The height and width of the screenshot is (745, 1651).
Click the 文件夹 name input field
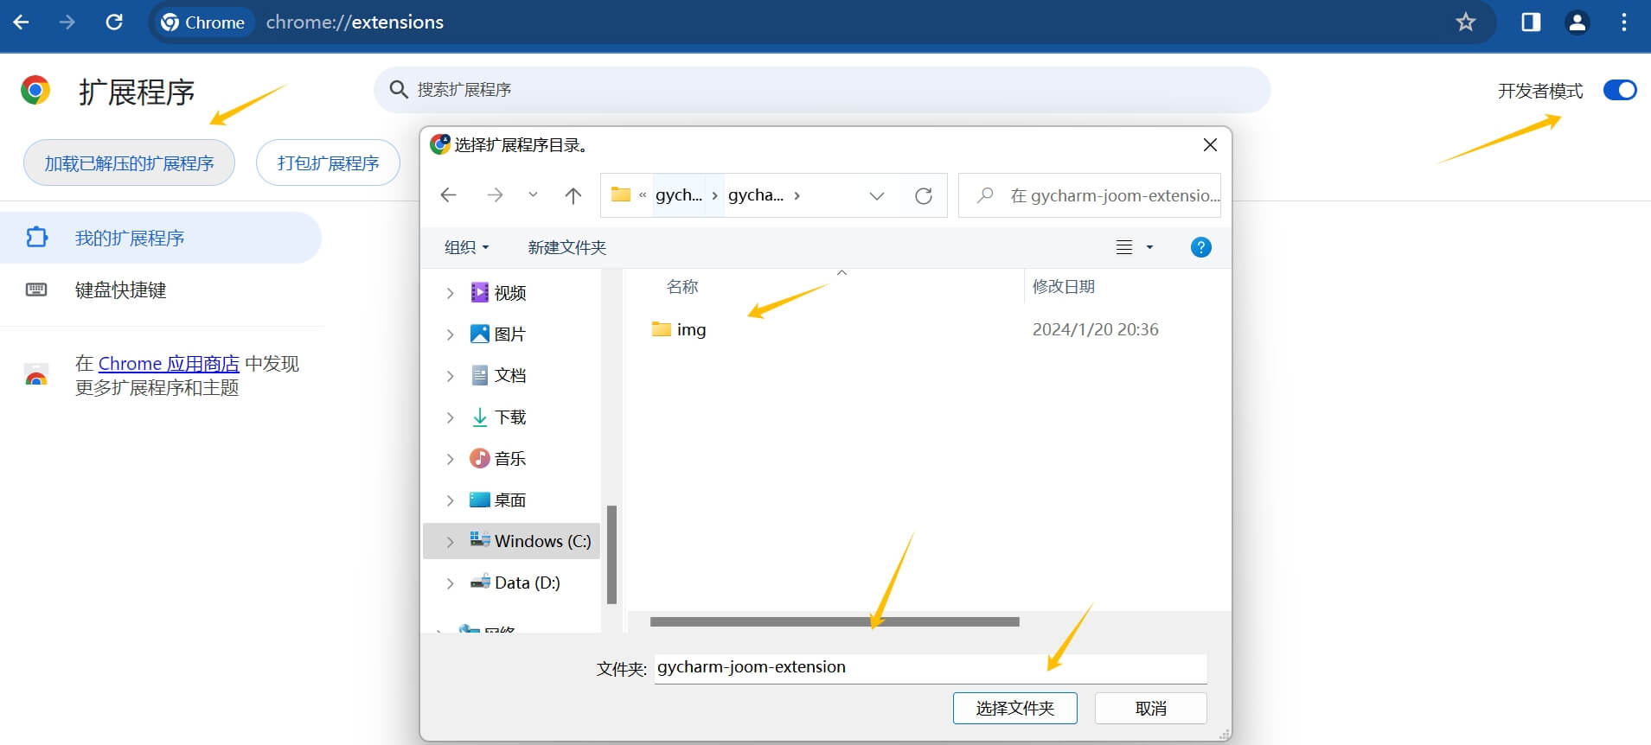[x=930, y=667]
